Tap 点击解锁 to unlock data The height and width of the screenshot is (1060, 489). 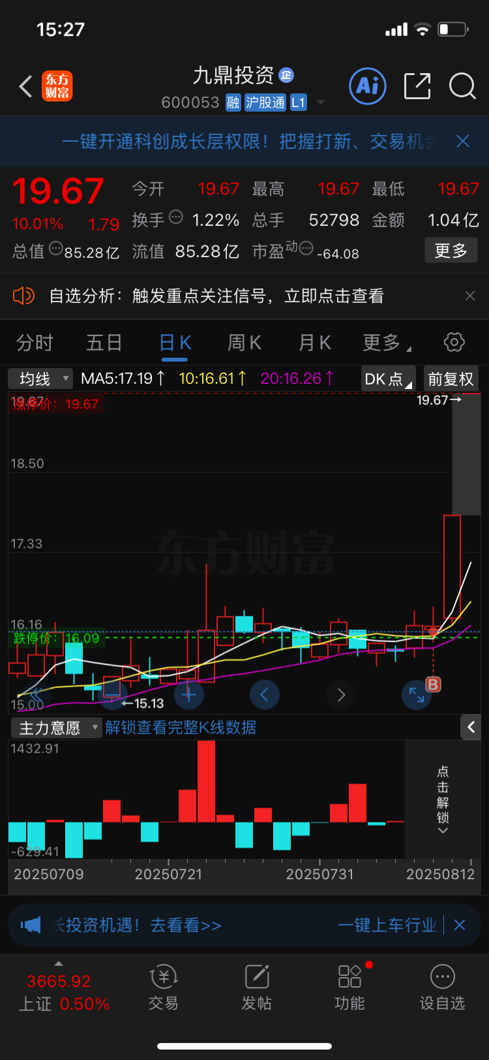coord(443,800)
